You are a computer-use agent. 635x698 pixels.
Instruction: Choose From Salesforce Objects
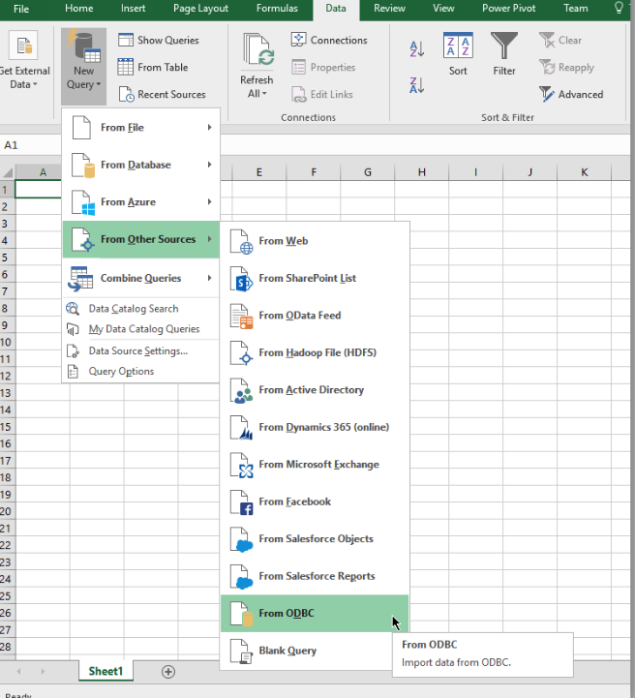[x=315, y=539]
